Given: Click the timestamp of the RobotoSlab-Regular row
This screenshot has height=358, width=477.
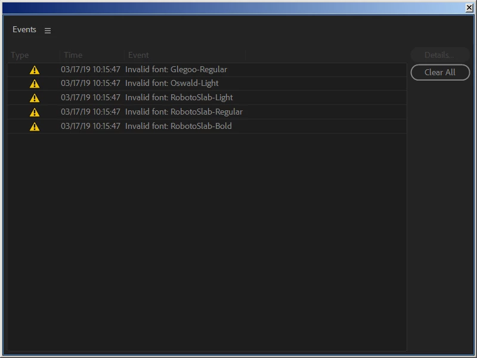Looking at the screenshot, I should tap(91, 112).
